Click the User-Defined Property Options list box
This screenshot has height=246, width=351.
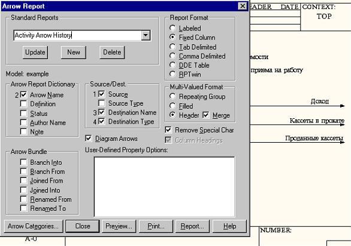point(164,187)
